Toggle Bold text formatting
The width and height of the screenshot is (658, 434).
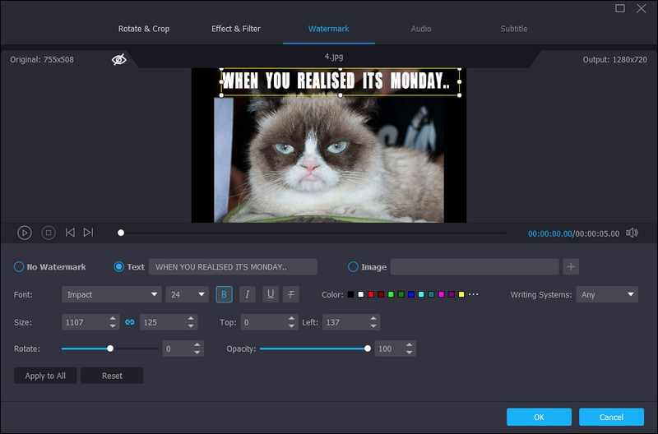click(x=224, y=294)
